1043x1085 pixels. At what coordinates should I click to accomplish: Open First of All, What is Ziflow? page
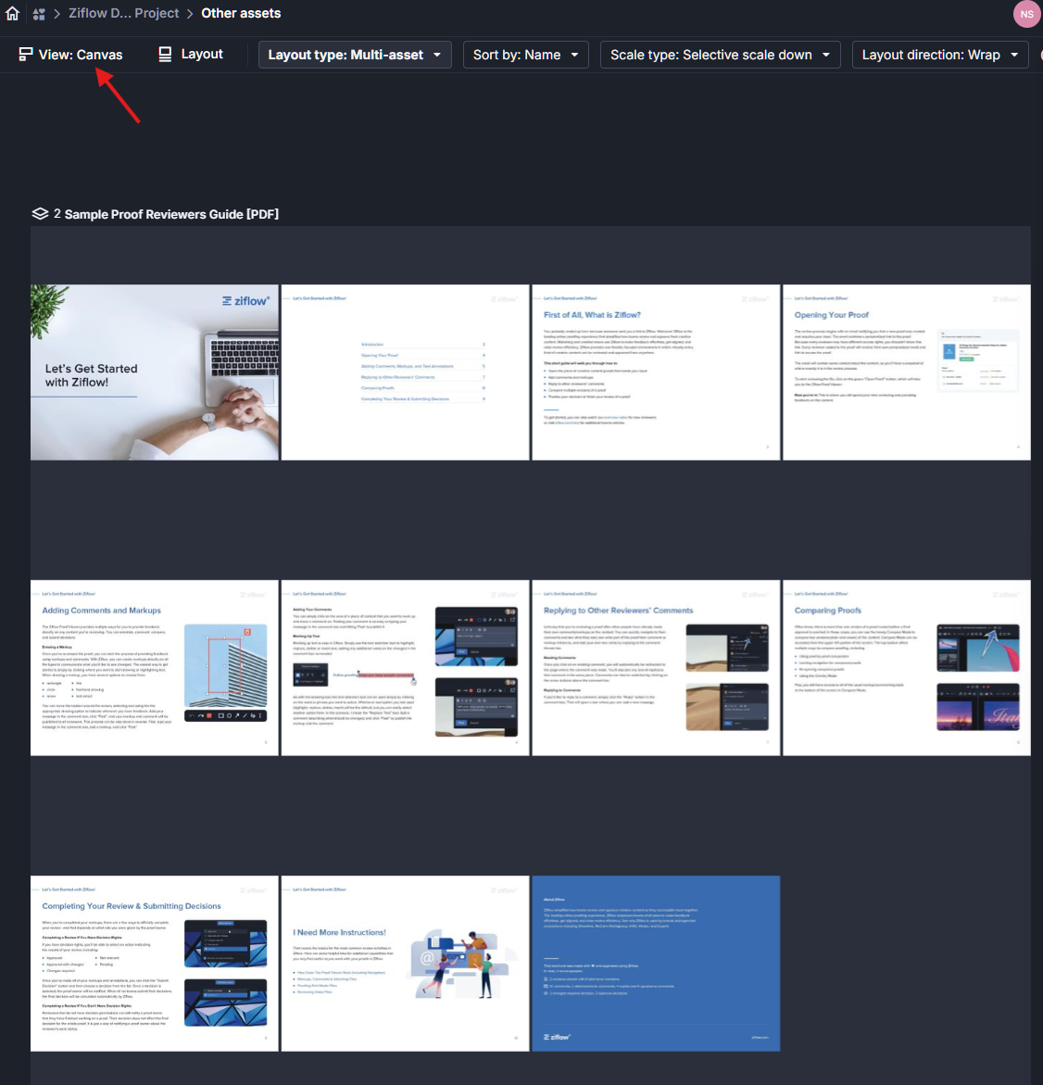click(656, 372)
